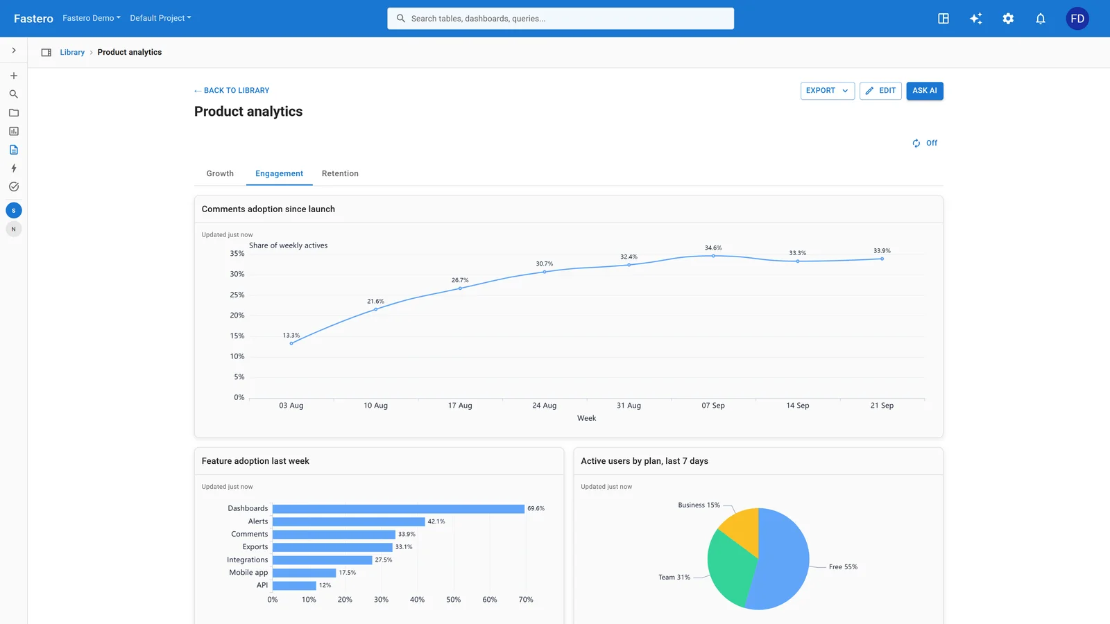This screenshot has width=1110, height=624.
Task: Focus the search tables, dashboards field
Action: coord(561,19)
